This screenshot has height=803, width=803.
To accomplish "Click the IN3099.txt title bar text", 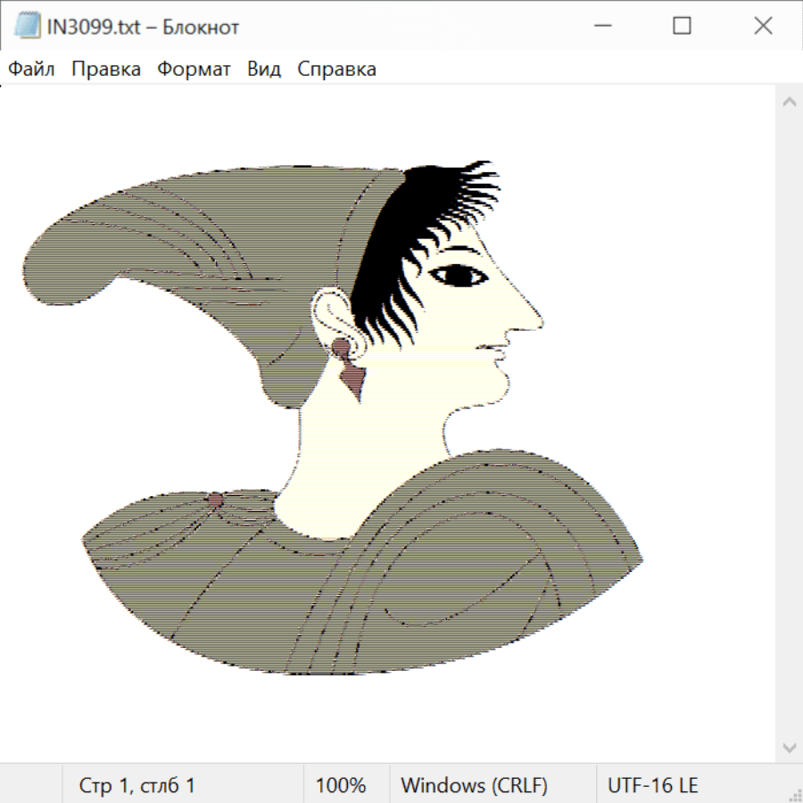I will coord(143,28).
